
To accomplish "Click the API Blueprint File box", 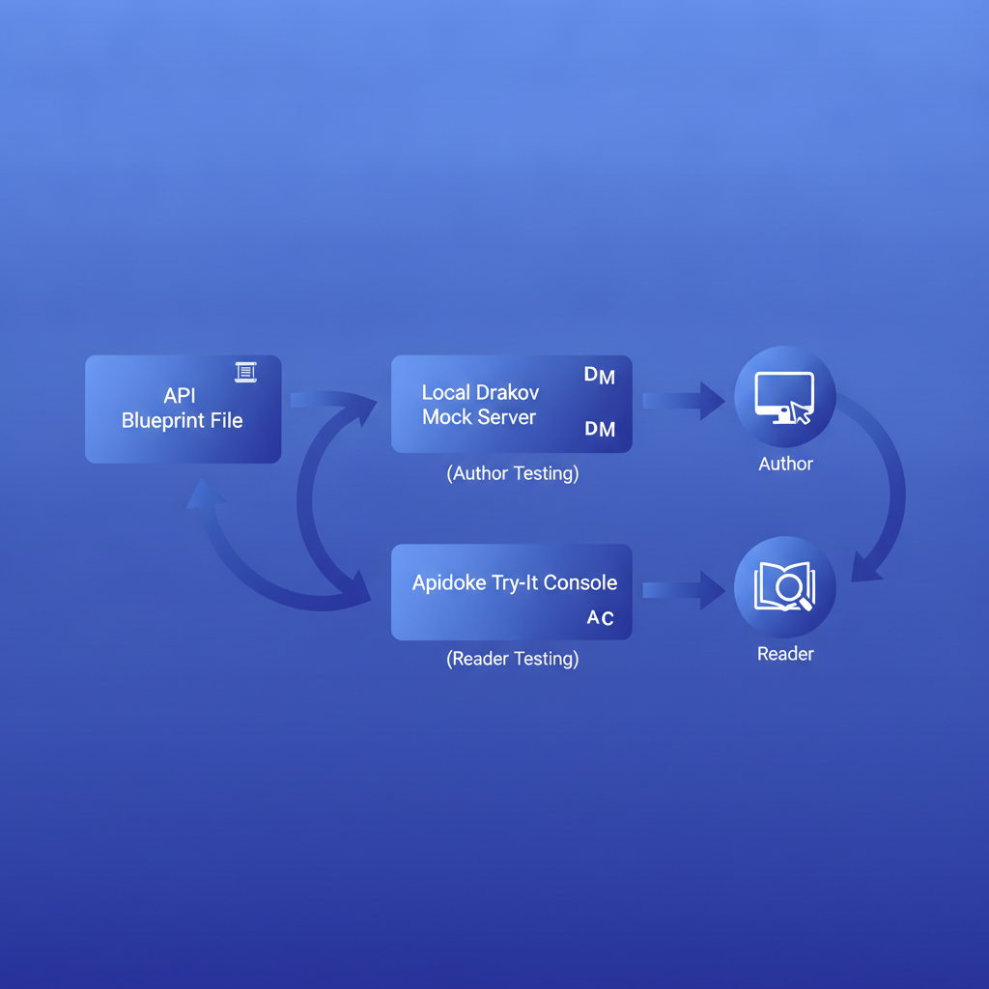I will pyautogui.click(x=183, y=409).
